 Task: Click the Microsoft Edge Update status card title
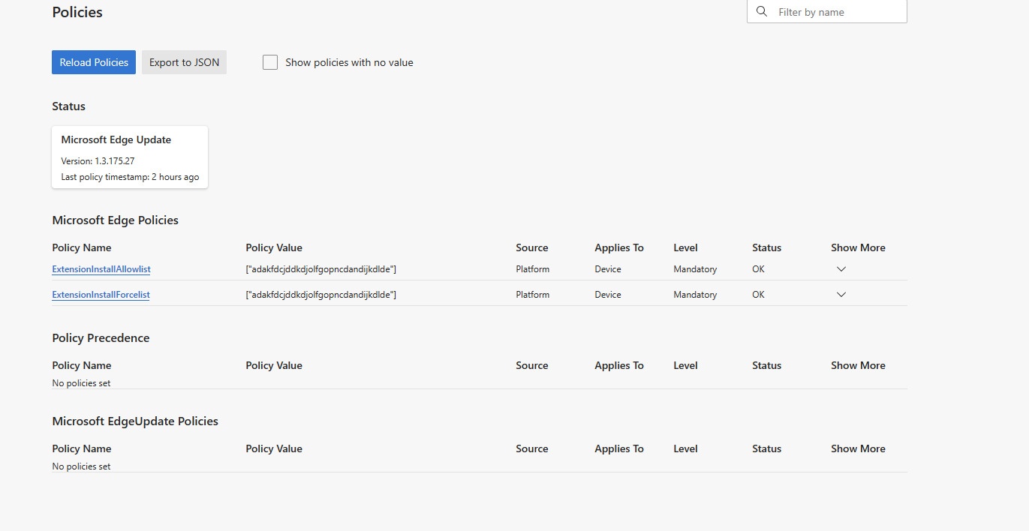[x=116, y=139]
